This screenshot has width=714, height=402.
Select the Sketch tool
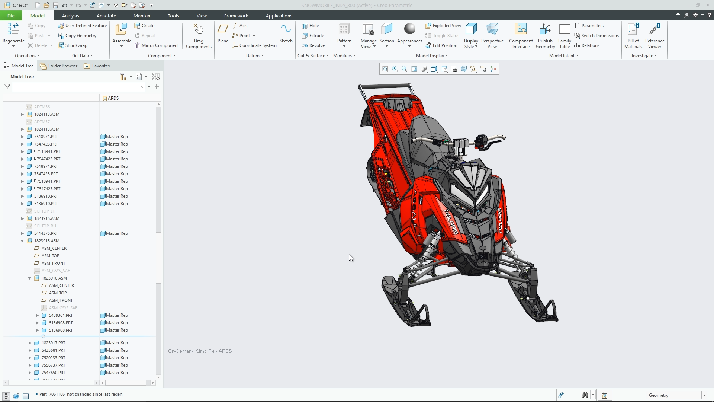286,35
